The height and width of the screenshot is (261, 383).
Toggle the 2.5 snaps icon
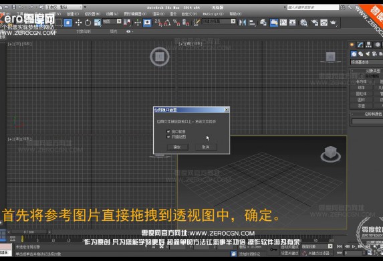click(x=158, y=23)
